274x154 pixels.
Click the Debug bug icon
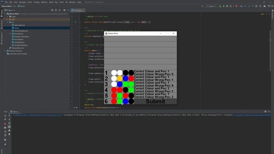(223, 6)
